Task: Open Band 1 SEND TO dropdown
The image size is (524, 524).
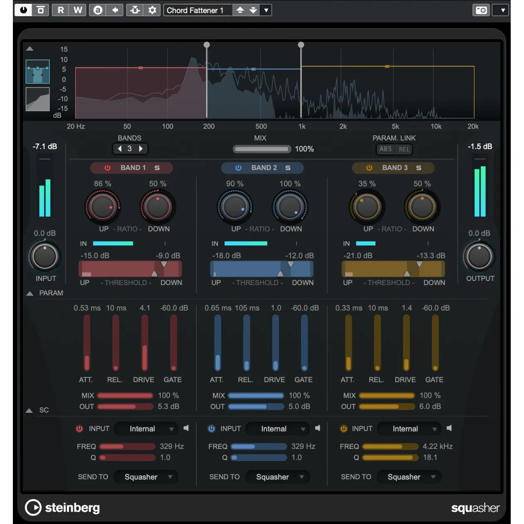Action: (x=146, y=477)
